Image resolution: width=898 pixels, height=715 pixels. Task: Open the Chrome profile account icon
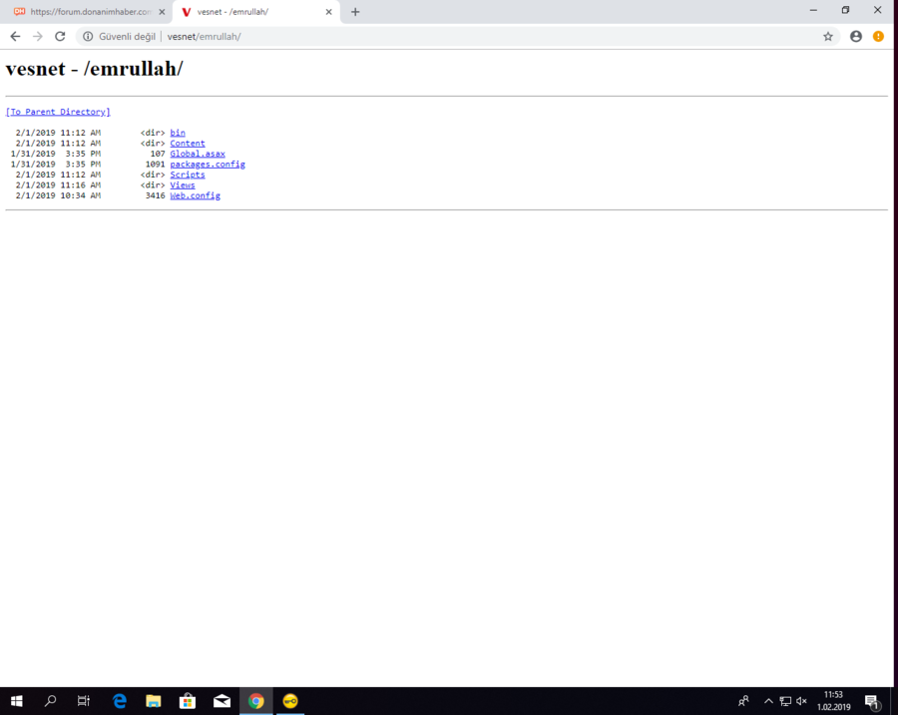coord(856,37)
